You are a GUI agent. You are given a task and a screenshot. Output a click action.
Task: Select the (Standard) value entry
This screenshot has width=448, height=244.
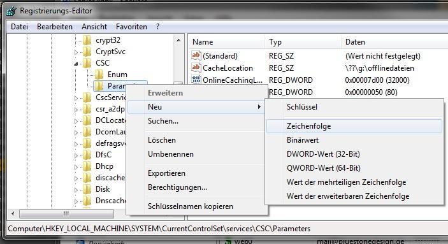220,55
